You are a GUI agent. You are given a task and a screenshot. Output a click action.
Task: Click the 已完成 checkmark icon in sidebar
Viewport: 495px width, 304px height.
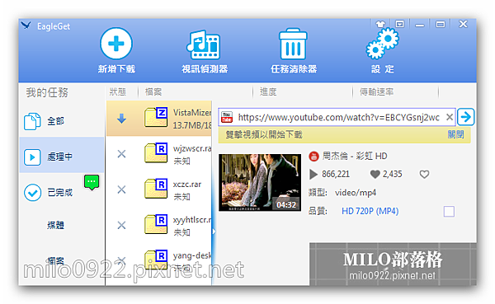coord(32,192)
